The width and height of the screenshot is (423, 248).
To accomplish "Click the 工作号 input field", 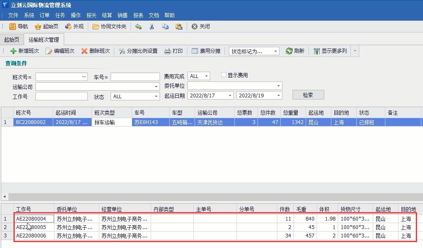I will pyautogui.click(x=61, y=97).
